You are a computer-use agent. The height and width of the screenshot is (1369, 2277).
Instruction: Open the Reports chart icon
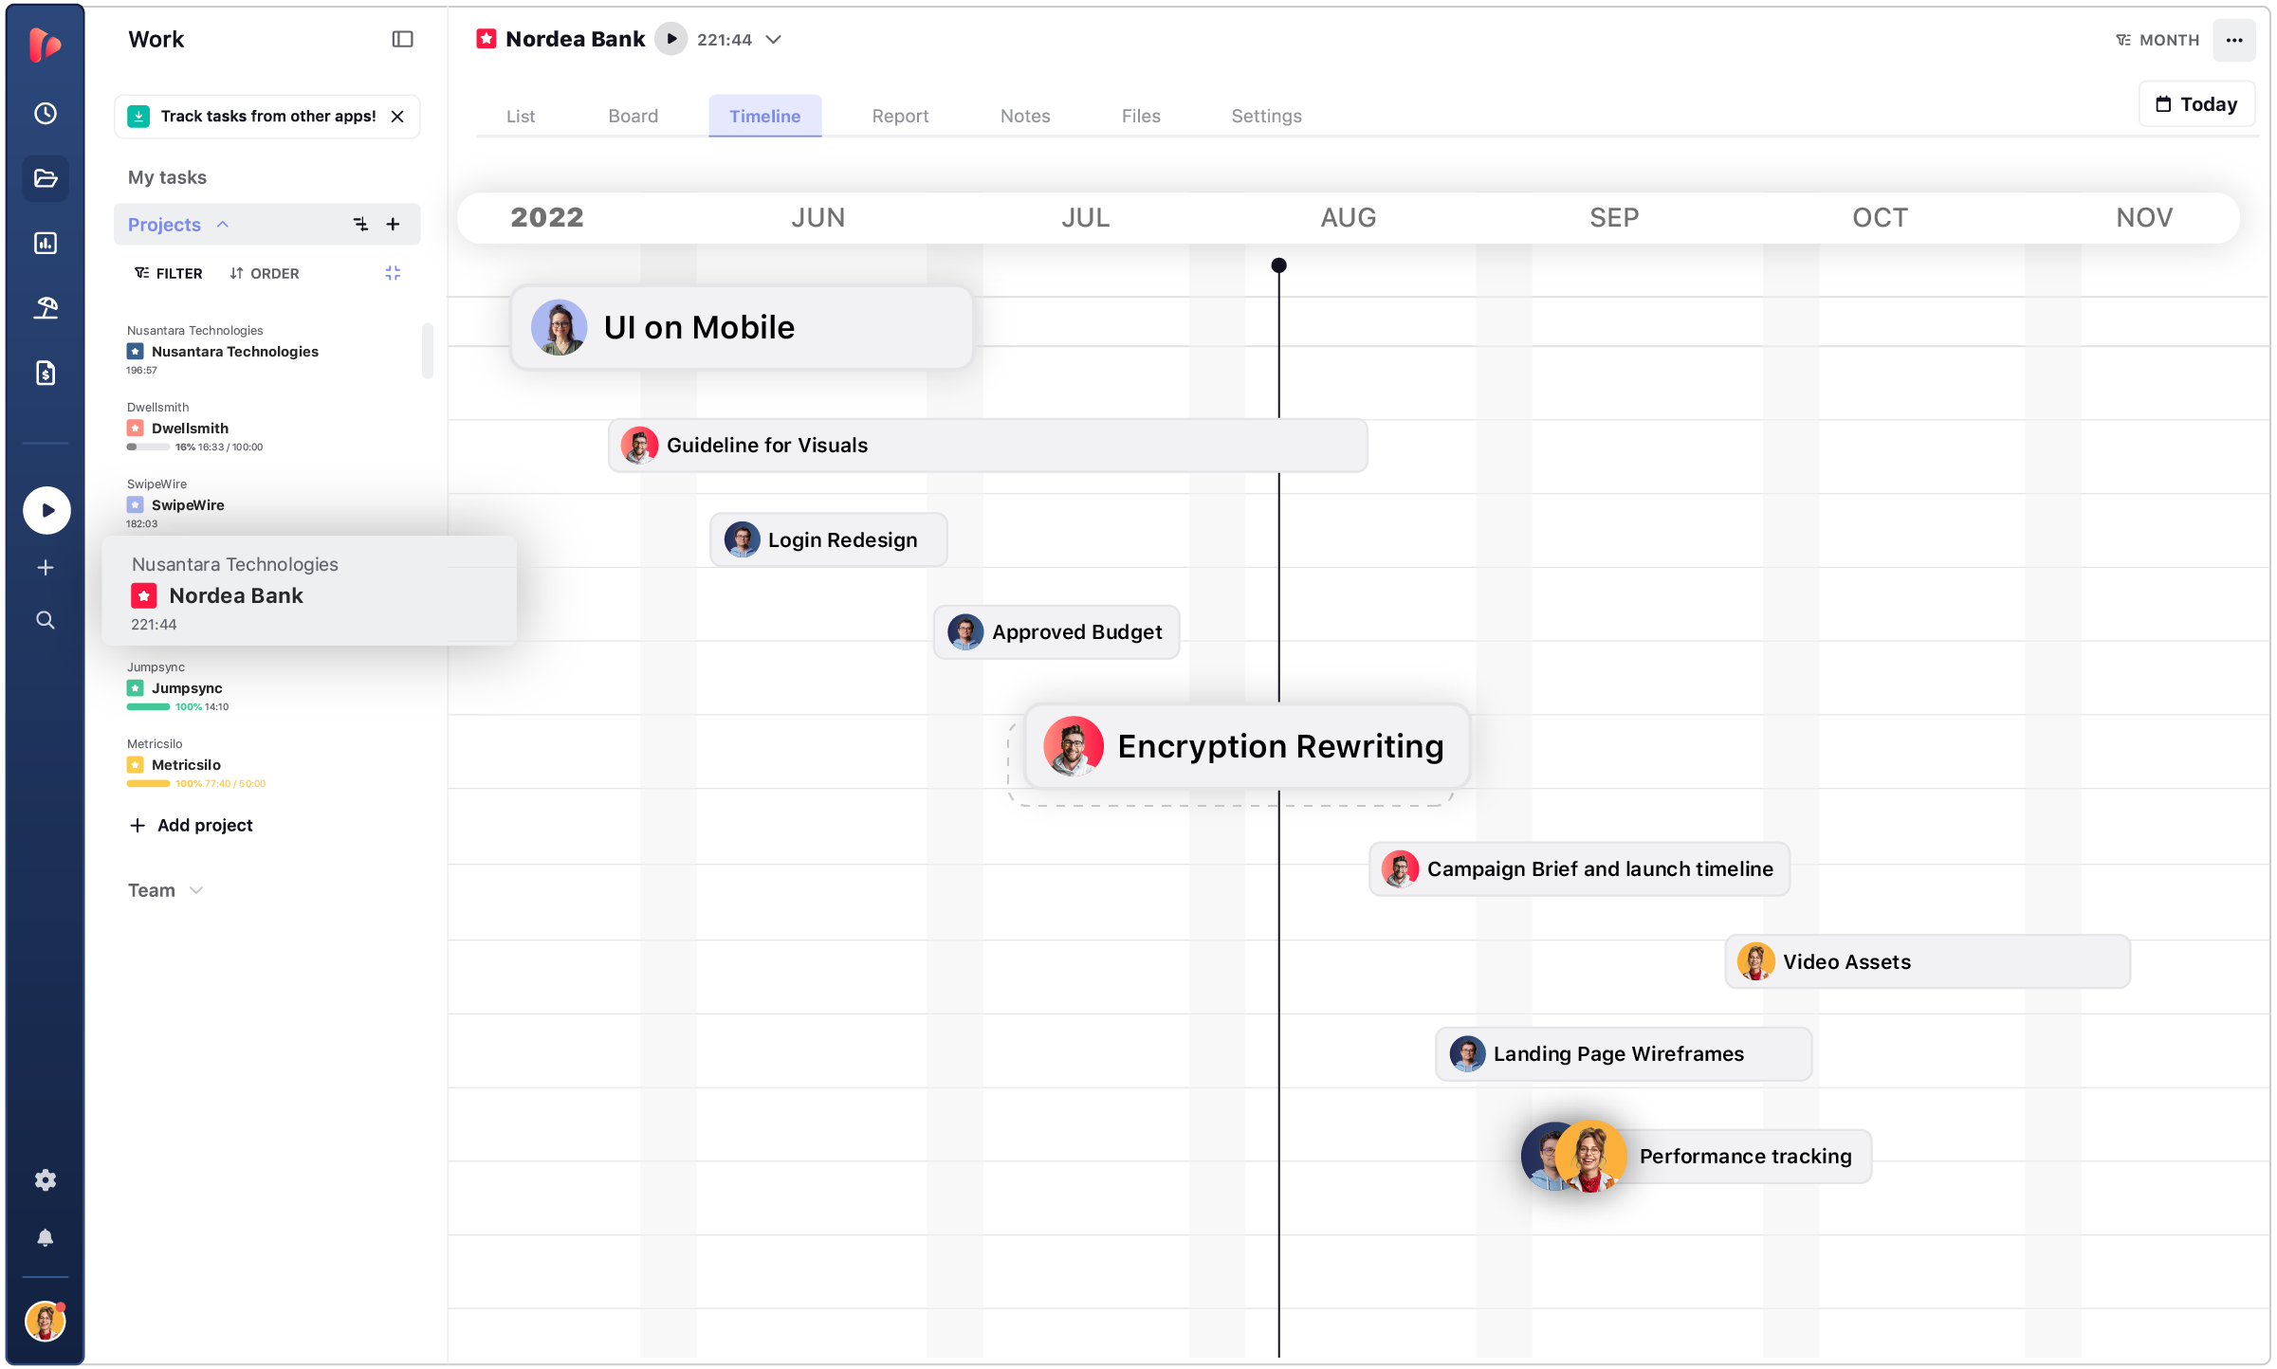(45, 243)
